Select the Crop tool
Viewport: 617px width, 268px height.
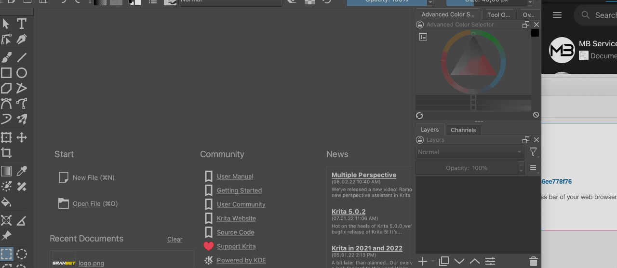pyautogui.click(x=6, y=153)
